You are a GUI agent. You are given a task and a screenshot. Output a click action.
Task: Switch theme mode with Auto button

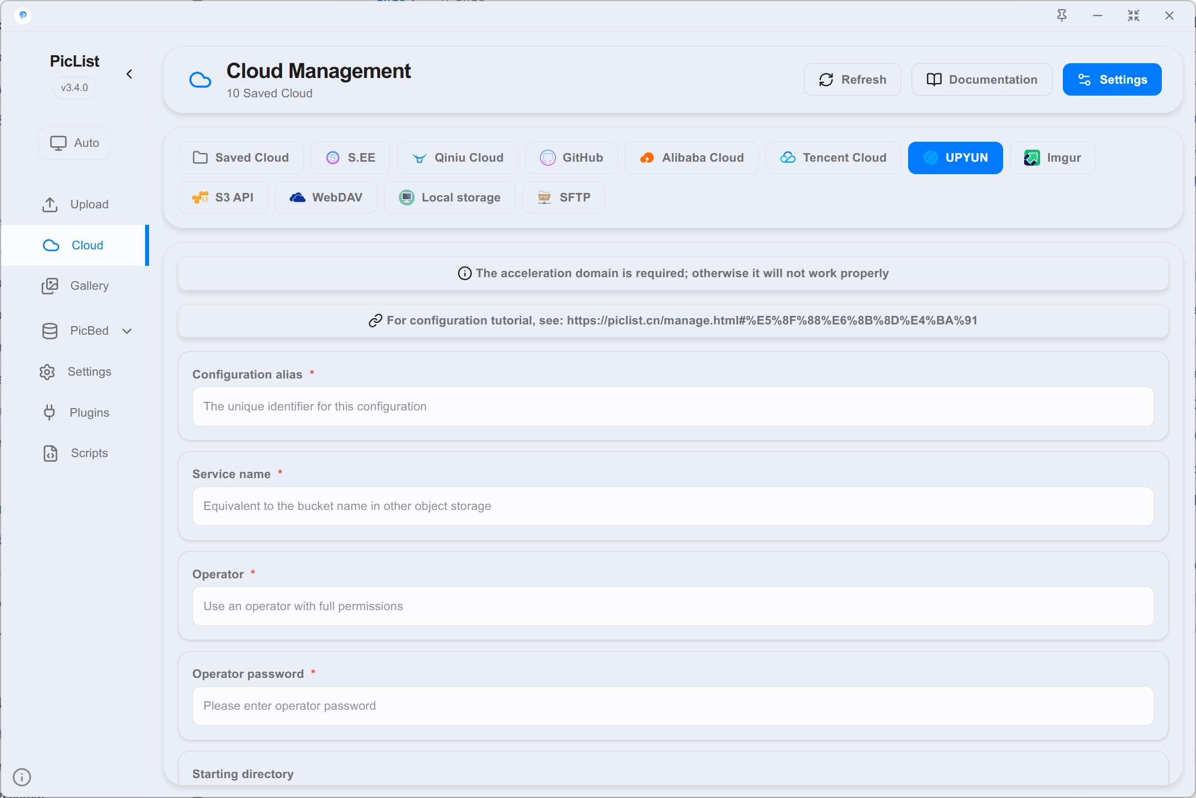(x=74, y=143)
